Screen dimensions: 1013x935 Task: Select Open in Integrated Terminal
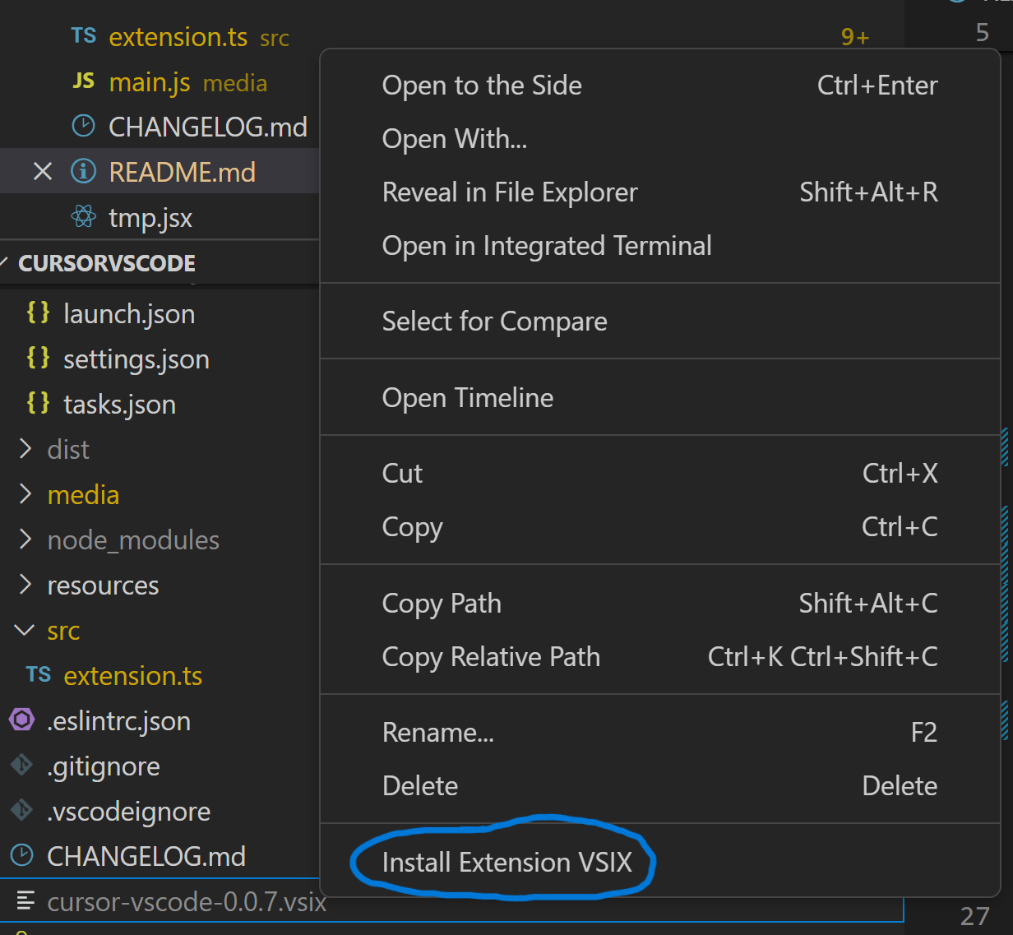click(x=659, y=246)
